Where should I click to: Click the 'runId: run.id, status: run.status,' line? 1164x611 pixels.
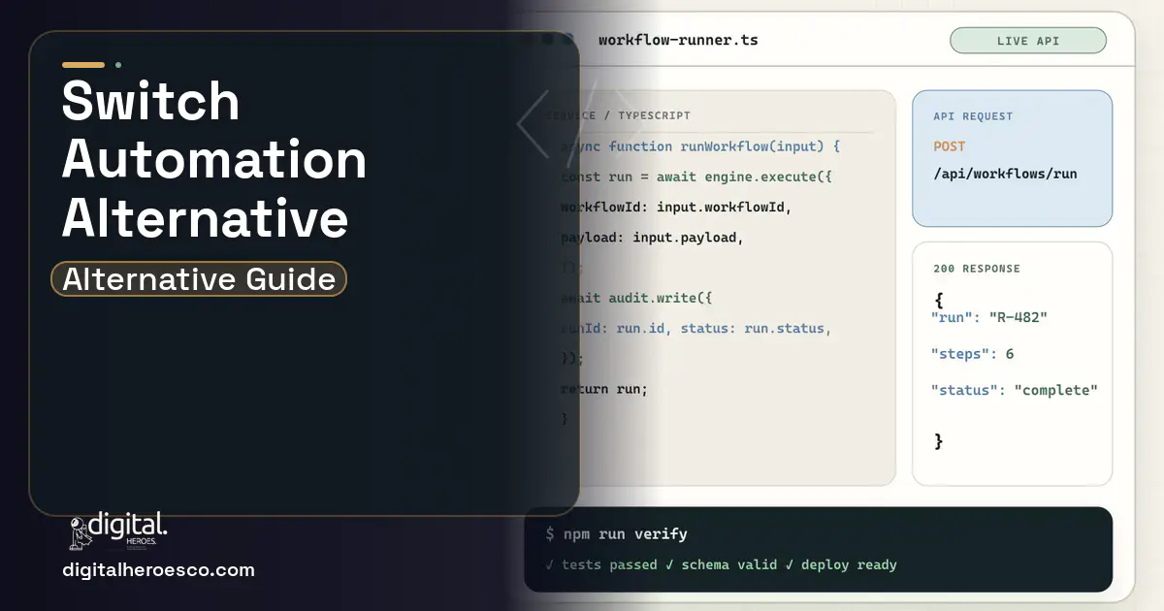[696, 328]
